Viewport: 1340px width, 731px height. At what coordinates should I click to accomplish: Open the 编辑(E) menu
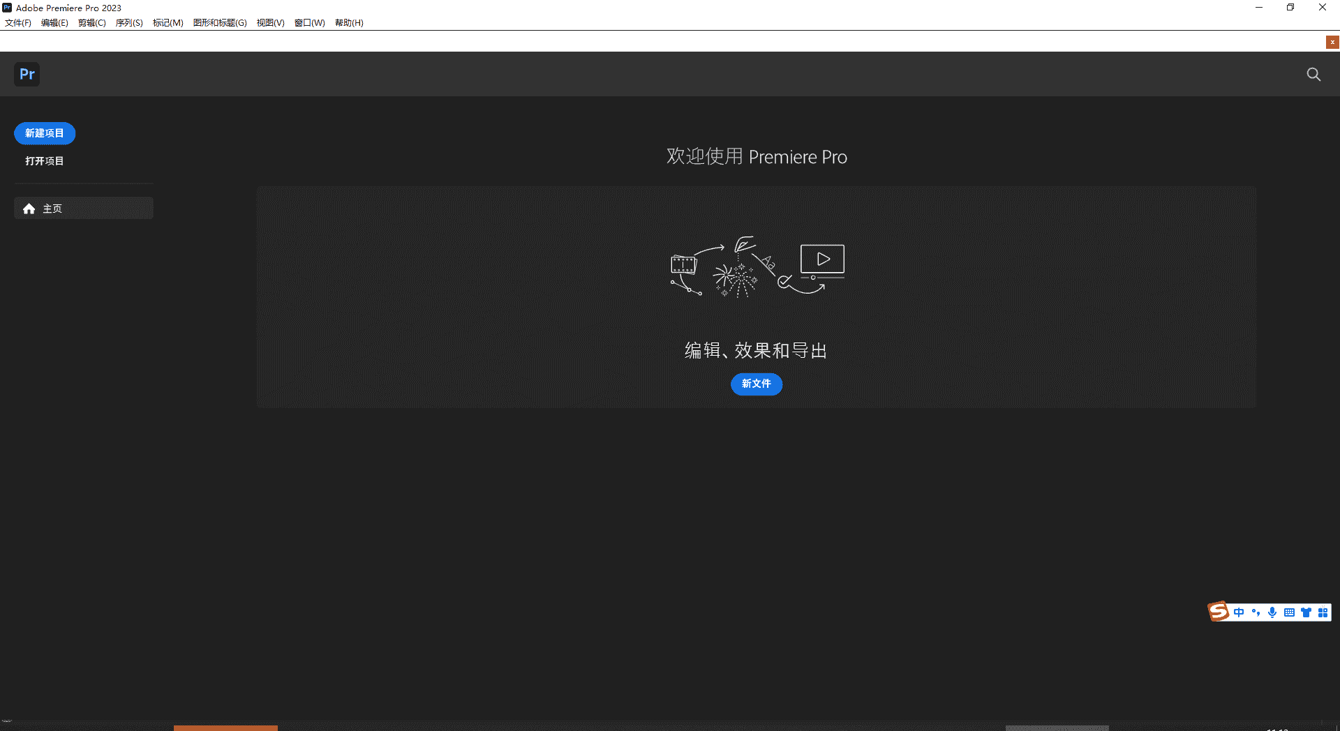[54, 23]
